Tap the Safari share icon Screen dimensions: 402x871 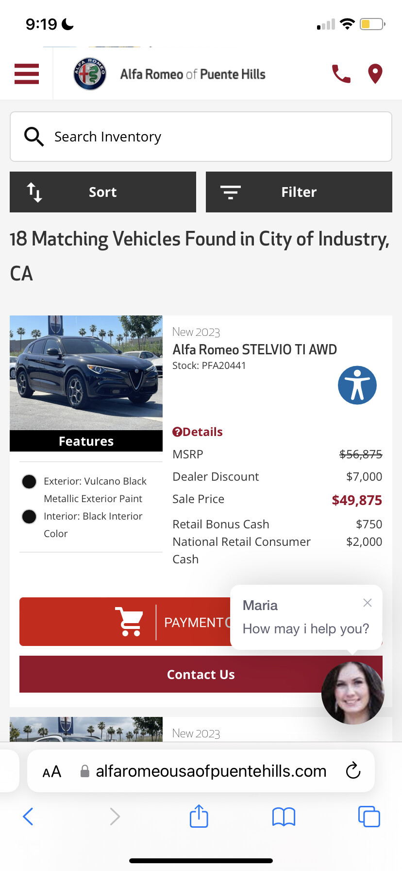coord(199,816)
